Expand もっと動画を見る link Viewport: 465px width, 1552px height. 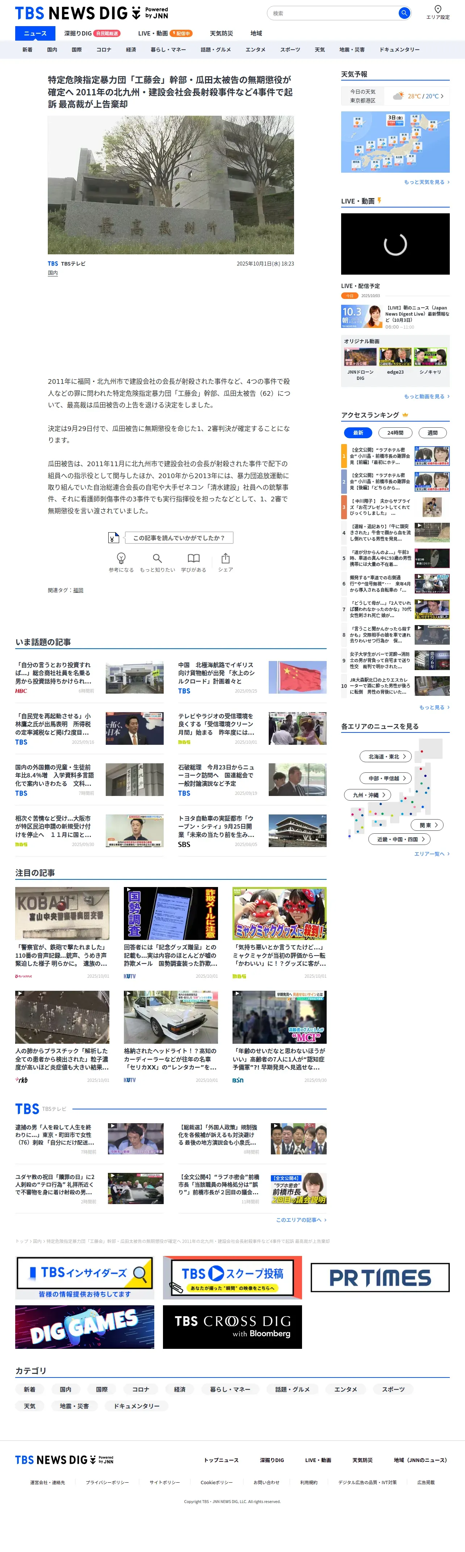pos(427,397)
